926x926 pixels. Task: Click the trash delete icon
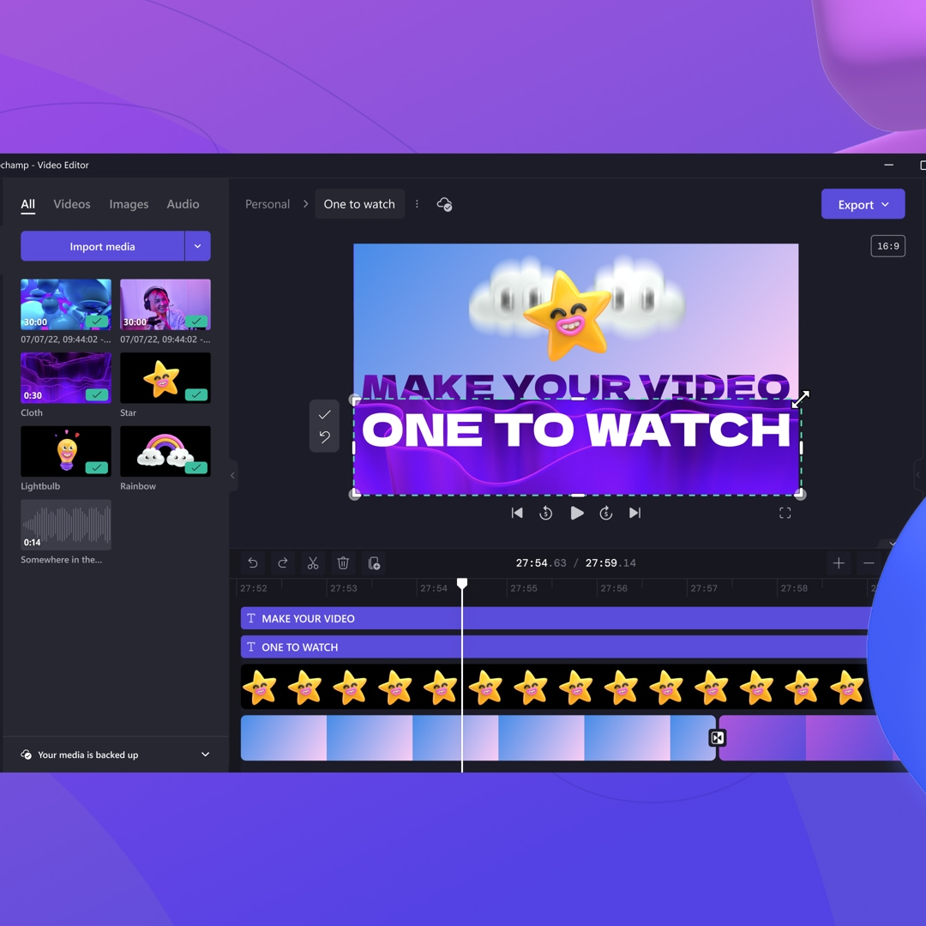(x=343, y=562)
